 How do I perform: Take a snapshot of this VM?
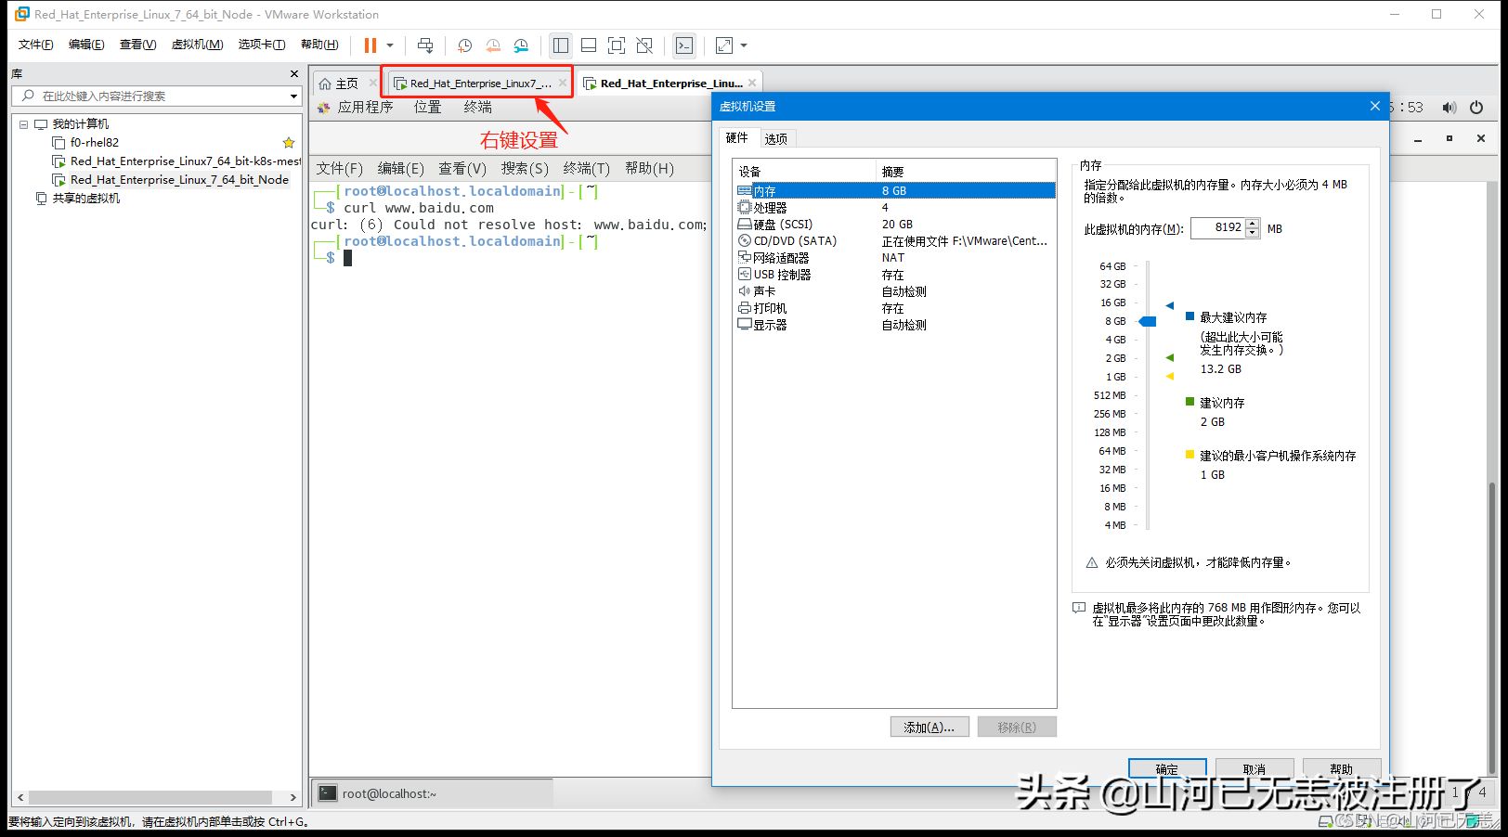tap(465, 45)
